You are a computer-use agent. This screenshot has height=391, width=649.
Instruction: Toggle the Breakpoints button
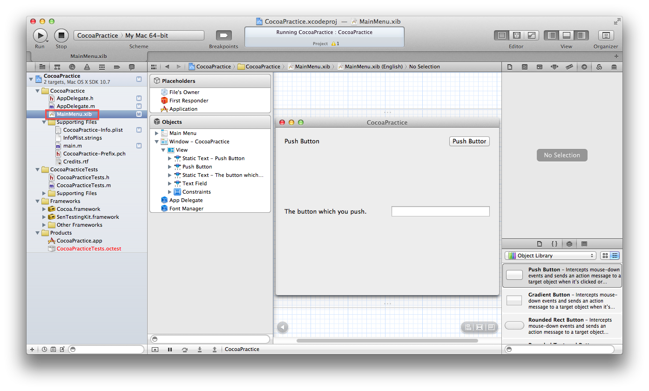point(223,35)
